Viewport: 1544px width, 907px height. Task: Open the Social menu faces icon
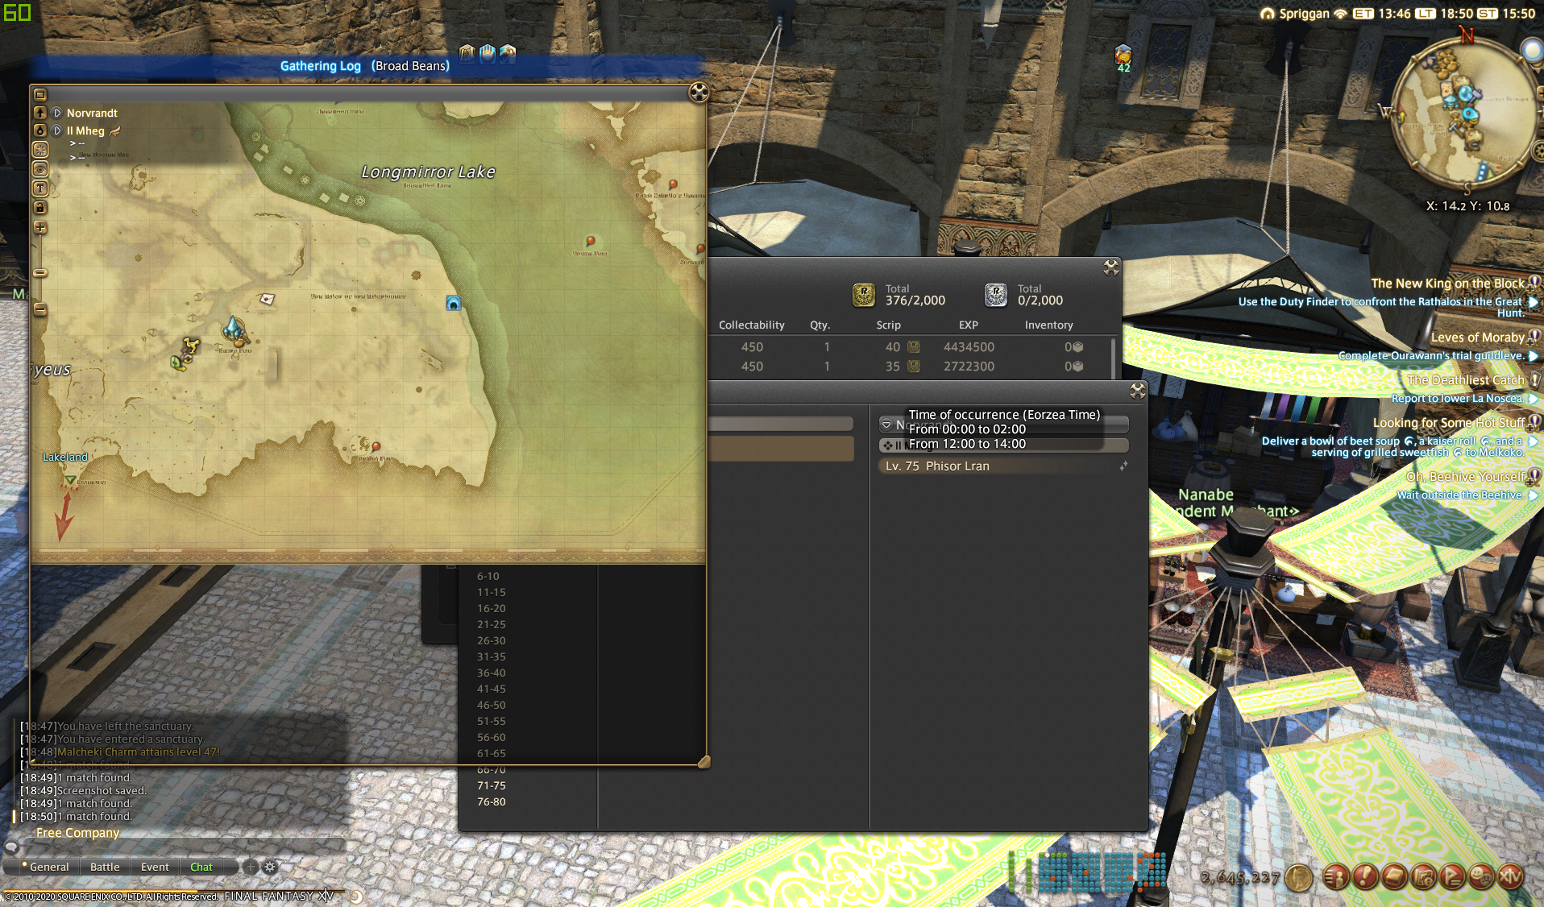1481,876
